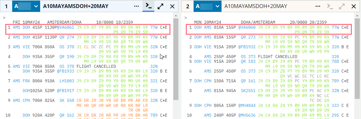Click the MON 20MAY24 date header
The height and width of the screenshot is (119, 361).
(208, 22)
